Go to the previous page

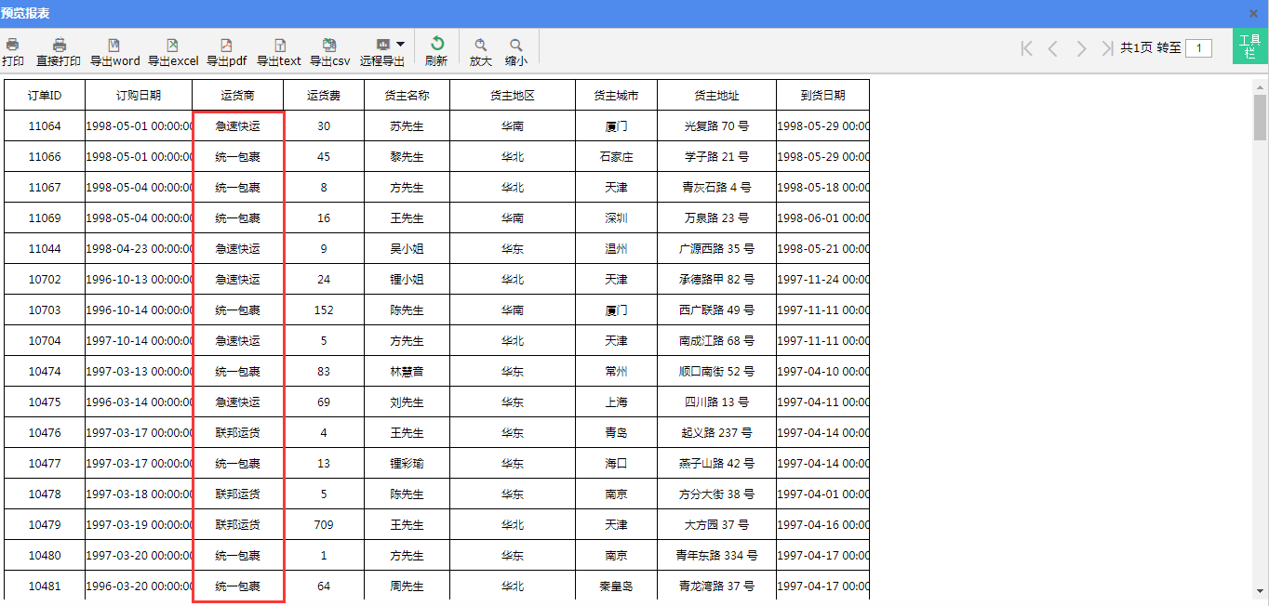click(1053, 48)
